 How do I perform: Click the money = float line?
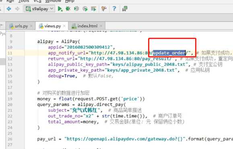pyautogui.click(x=91, y=99)
